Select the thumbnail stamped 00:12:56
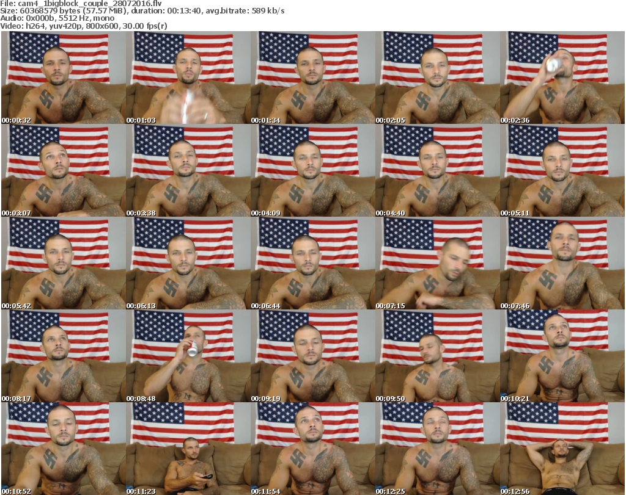Screen dimensions: 626x495 coord(562,449)
